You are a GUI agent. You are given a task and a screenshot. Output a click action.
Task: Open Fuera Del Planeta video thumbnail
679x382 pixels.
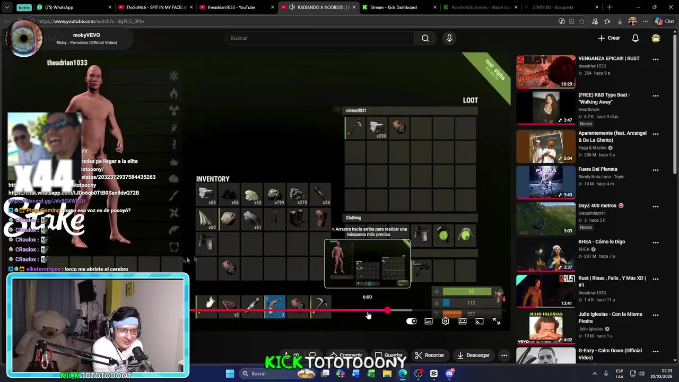[x=545, y=181]
